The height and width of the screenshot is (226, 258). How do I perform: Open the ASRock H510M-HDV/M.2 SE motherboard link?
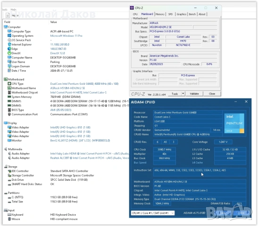[x=67, y=88]
